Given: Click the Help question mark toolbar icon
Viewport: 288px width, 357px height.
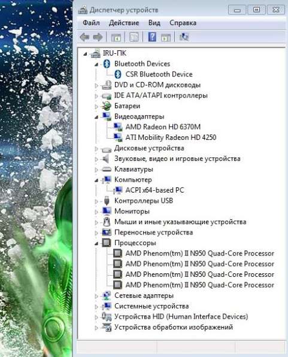Looking at the screenshot, I should (x=152, y=37).
